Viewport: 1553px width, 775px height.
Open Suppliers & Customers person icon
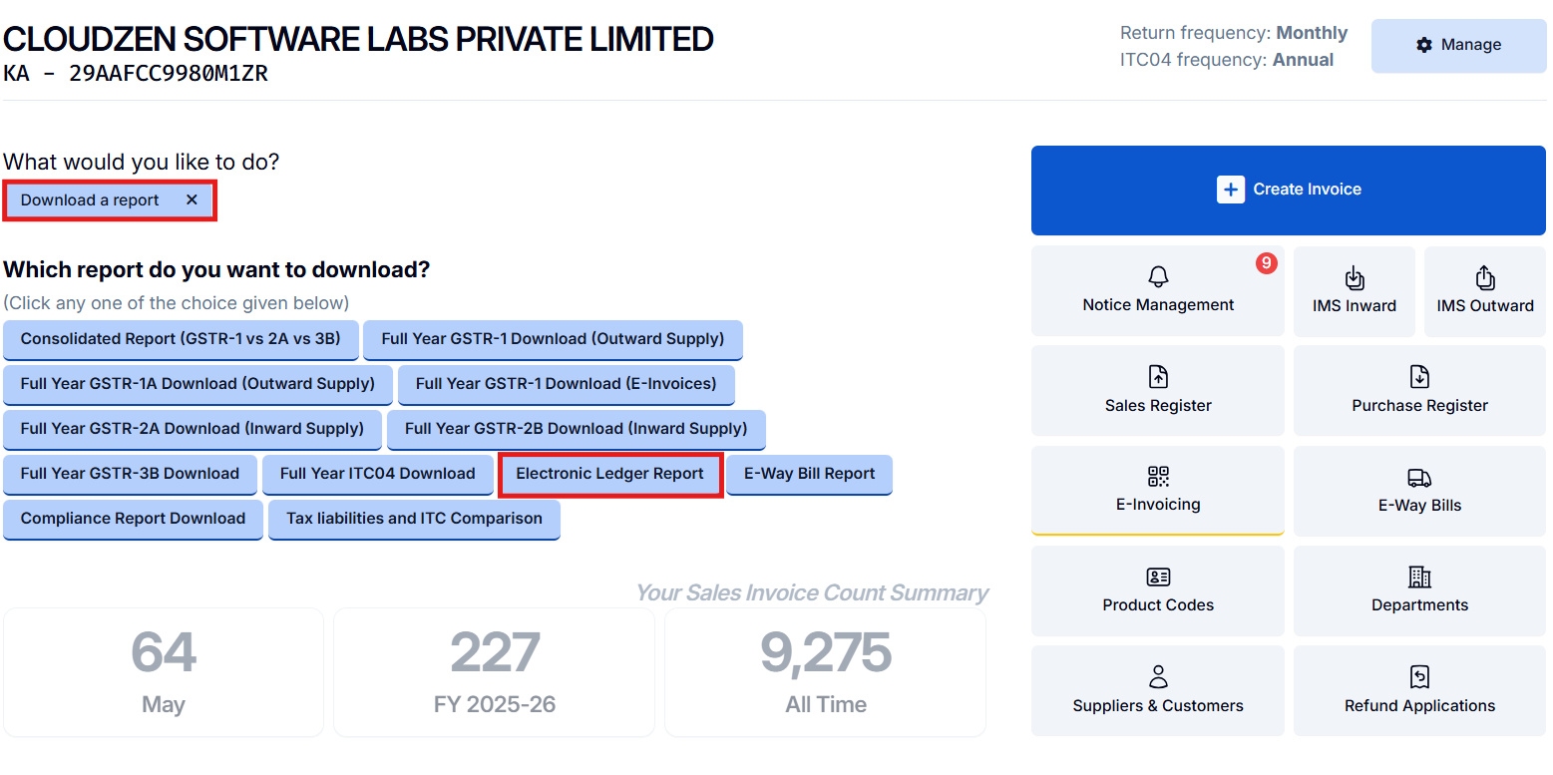(x=1158, y=677)
